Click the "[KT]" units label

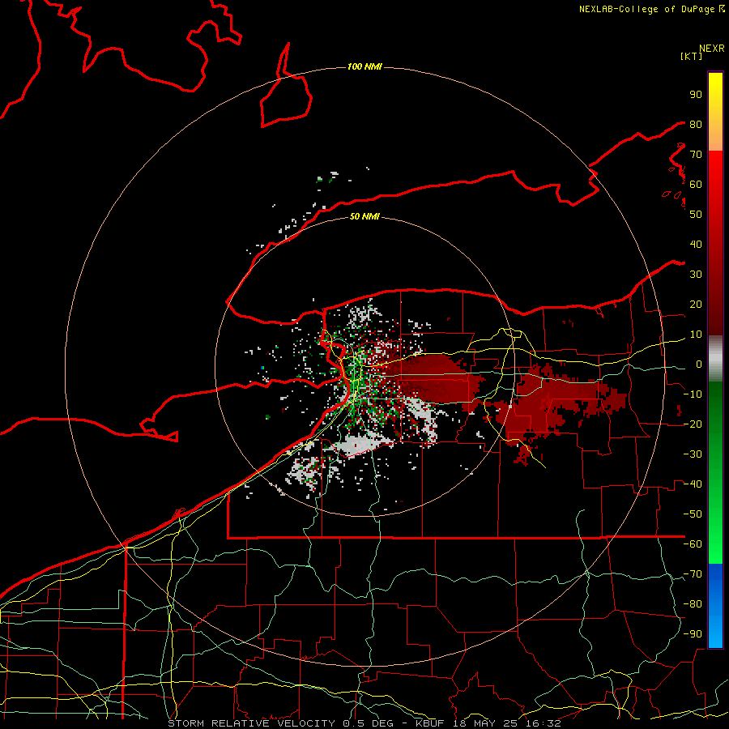click(692, 56)
